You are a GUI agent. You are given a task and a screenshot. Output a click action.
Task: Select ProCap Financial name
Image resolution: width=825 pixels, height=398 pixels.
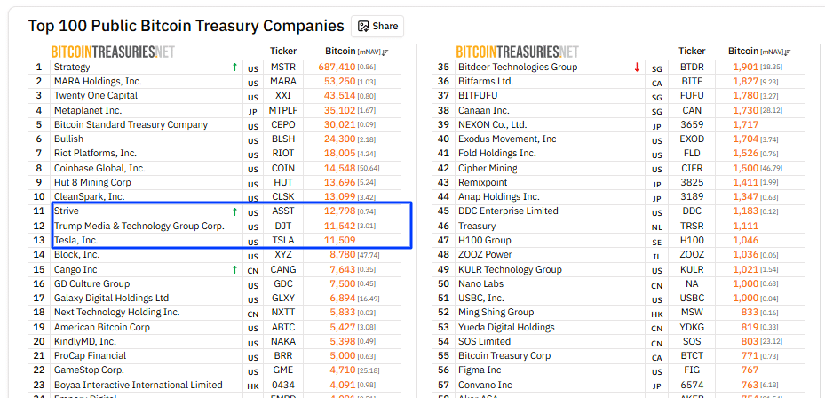pos(90,356)
